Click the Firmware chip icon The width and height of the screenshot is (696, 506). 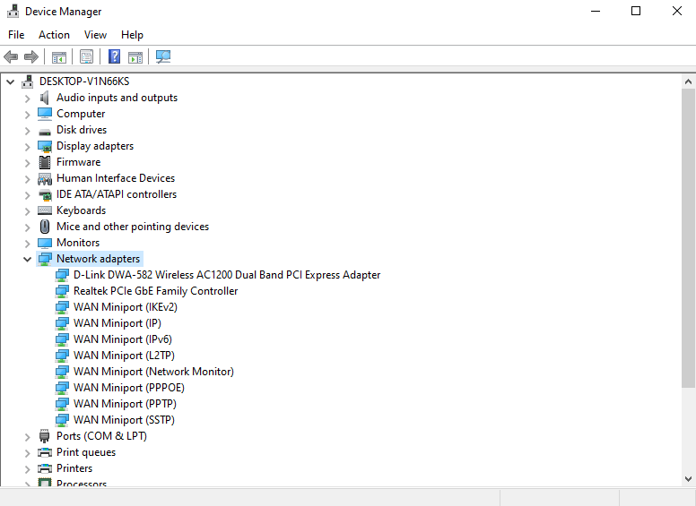(44, 162)
